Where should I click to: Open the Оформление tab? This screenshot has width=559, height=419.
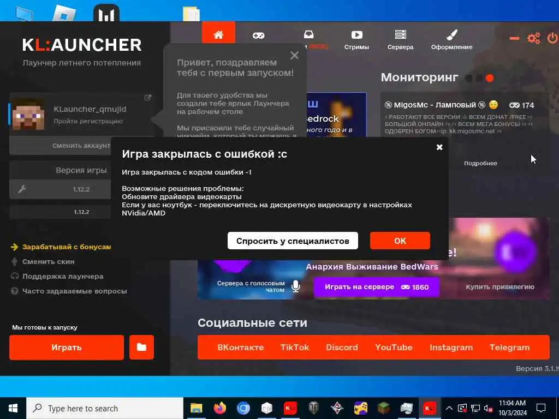(x=451, y=39)
